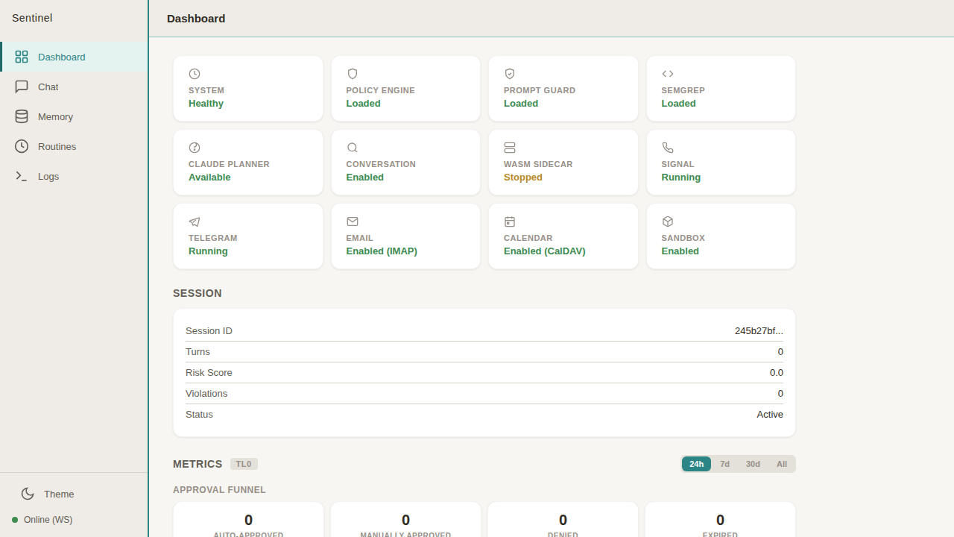Click the Sandbox box icon

tap(667, 222)
